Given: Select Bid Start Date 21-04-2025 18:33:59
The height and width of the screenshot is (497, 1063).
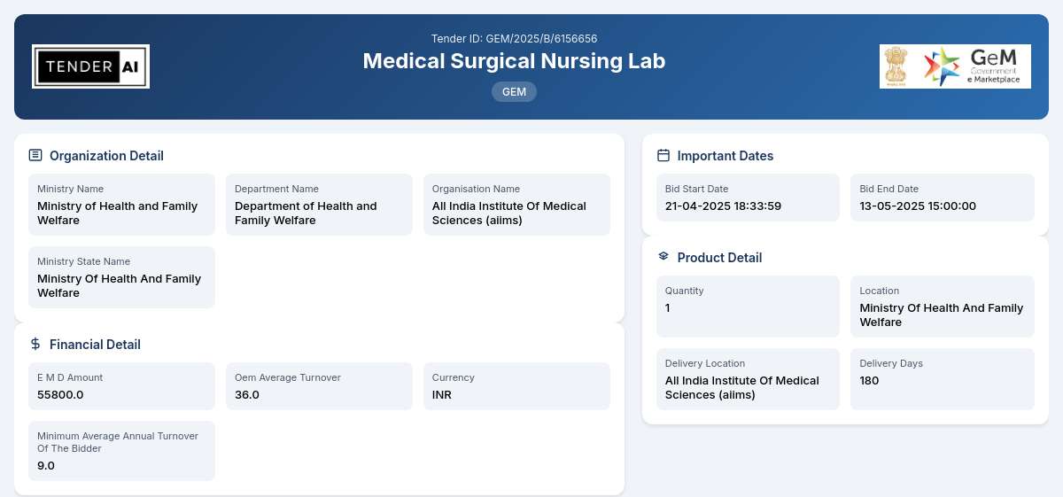Looking at the screenshot, I should 723,206.
